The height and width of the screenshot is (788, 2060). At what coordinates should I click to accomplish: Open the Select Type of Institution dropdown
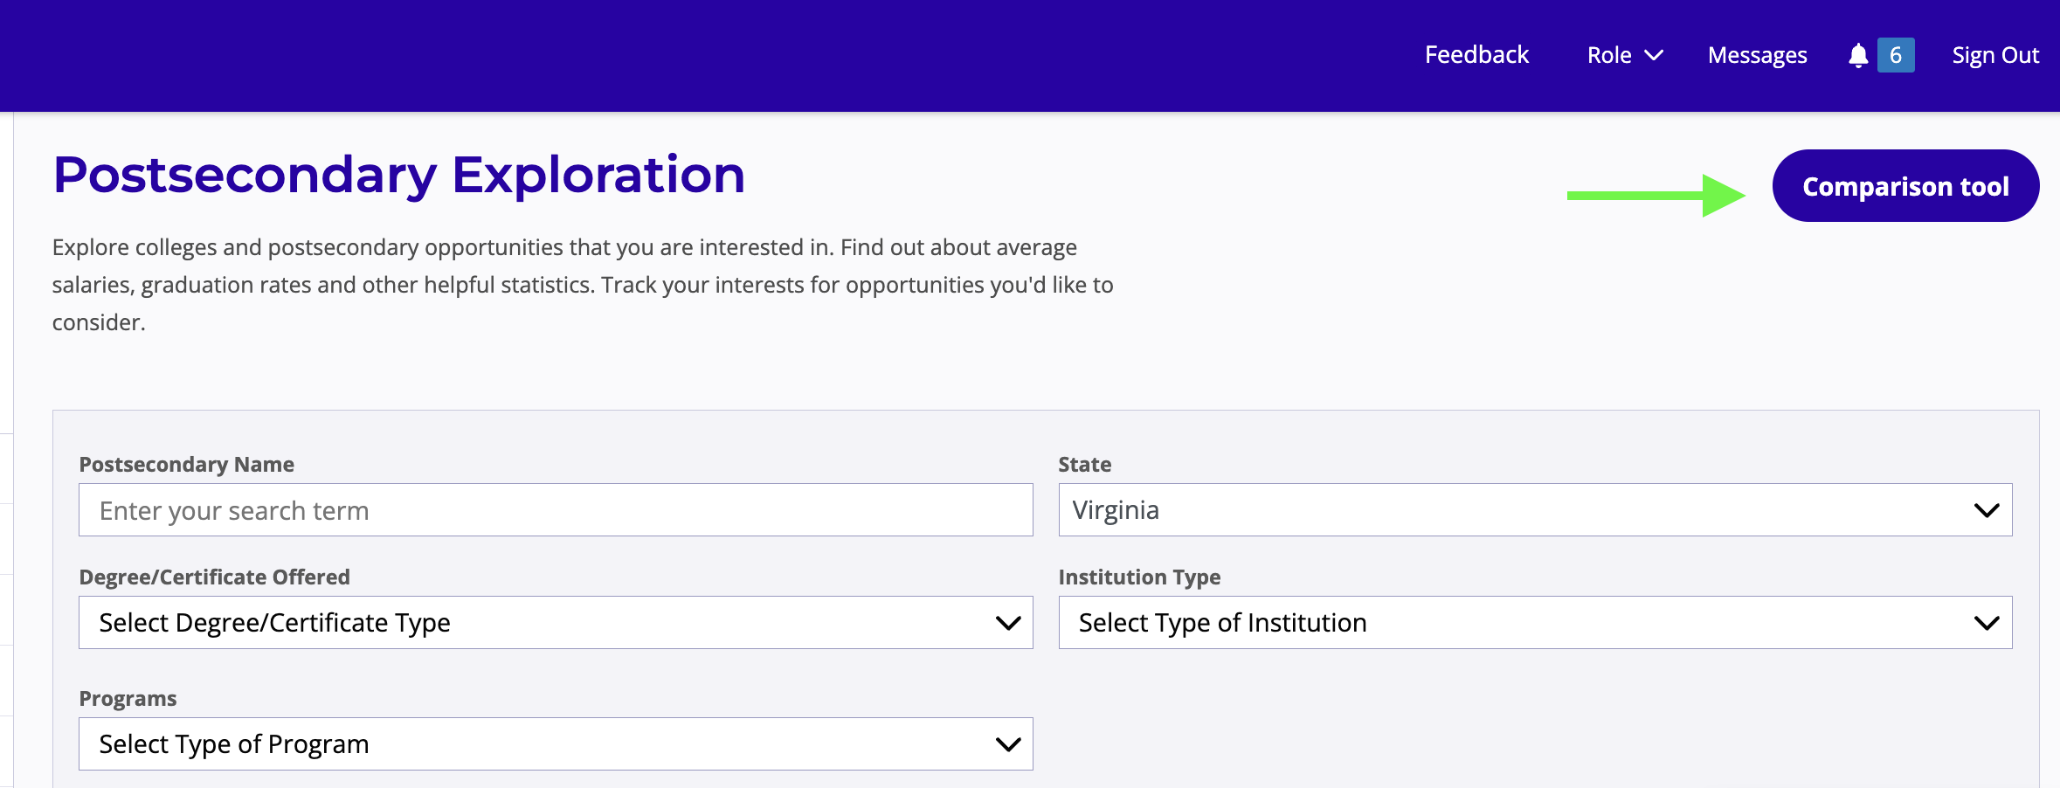(x=1534, y=623)
